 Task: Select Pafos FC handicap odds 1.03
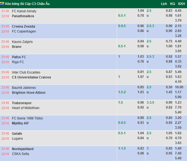pos(141,57)
